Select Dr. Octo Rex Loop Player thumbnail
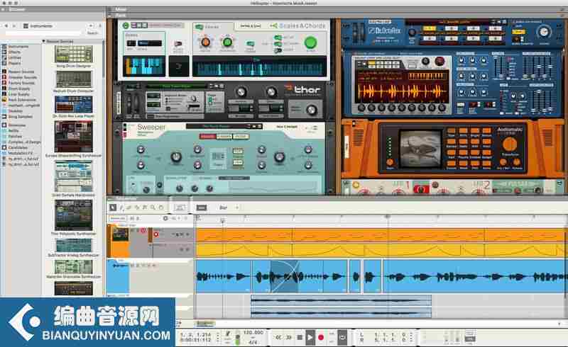This screenshot has width=568, height=347. (74, 105)
